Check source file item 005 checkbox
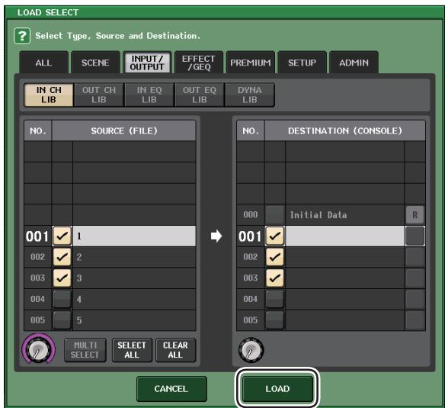Viewport: 445px width, 408px height. click(62, 320)
